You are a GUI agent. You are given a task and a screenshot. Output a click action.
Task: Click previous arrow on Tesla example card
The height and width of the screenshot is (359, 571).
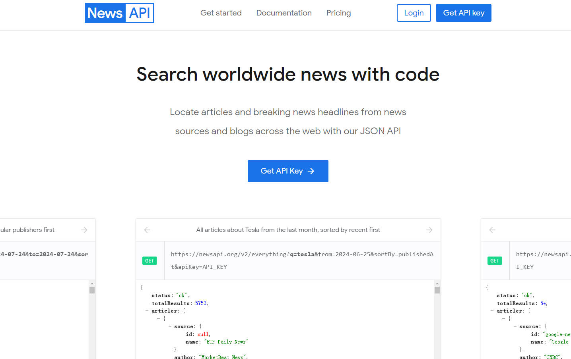coord(147,230)
